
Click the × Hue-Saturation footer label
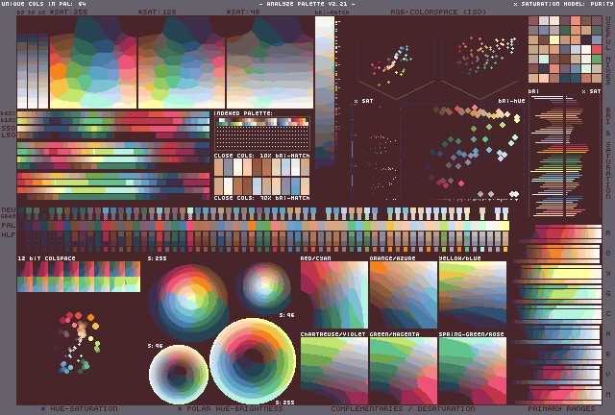point(80,408)
